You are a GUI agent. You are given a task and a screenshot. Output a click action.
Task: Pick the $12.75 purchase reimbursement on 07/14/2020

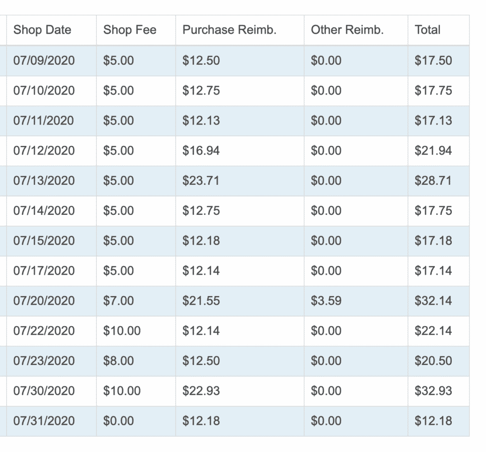(x=201, y=211)
